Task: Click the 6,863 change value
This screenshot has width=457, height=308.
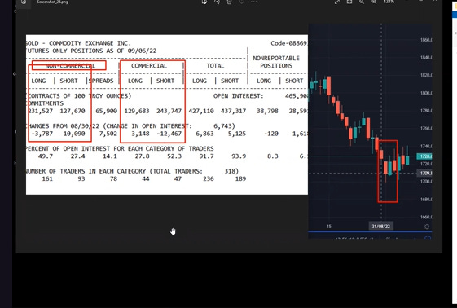Action: pos(204,134)
